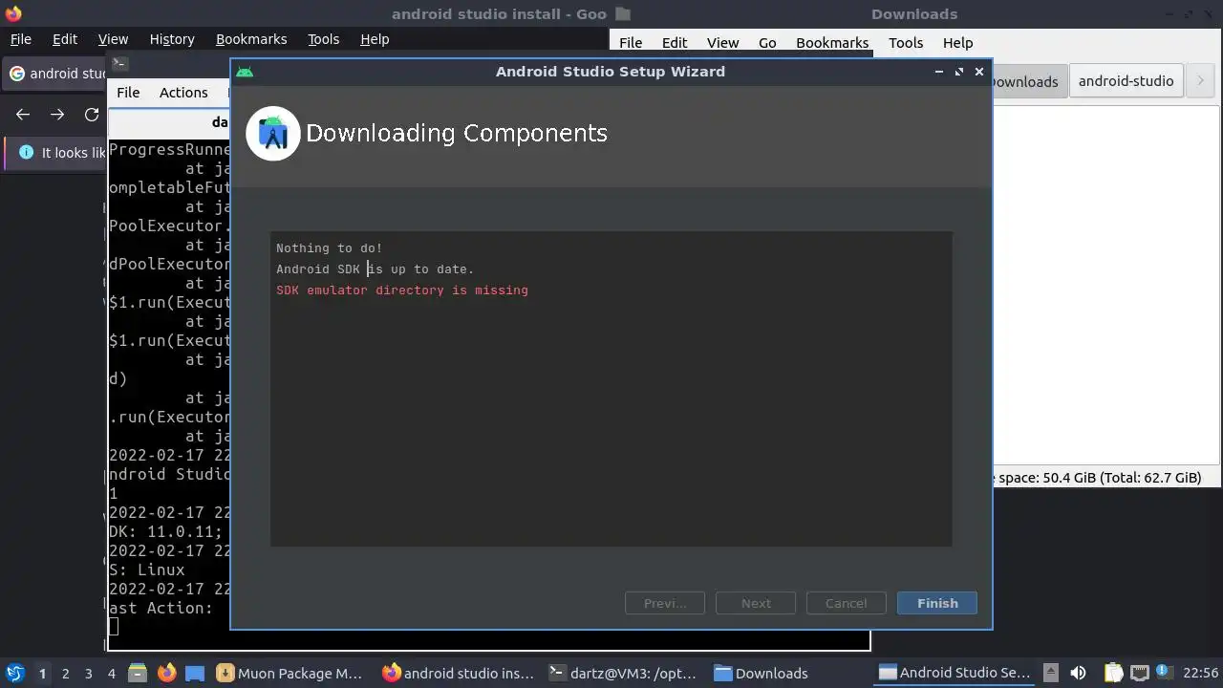This screenshot has height=688, width=1223.
Task: Open Firefox File menu
Action: tap(20, 39)
